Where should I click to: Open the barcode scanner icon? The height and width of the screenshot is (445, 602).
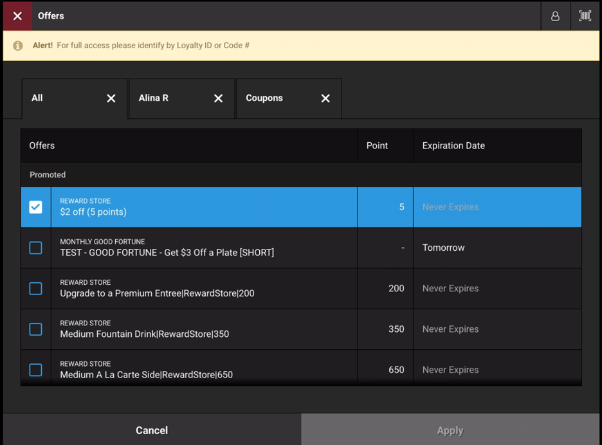click(585, 16)
